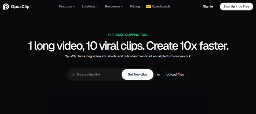Click the New badge beside OpusSearch
Screen dimensions: 256x114
click(x=148, y=6)
